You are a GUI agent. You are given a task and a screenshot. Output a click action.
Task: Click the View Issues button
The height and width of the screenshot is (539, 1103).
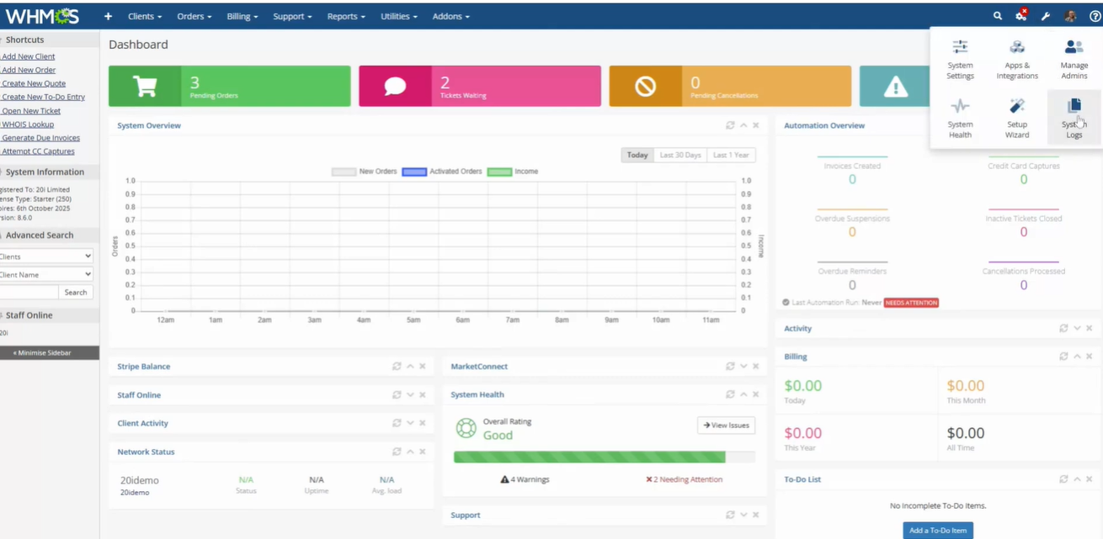tap(726, 425)
